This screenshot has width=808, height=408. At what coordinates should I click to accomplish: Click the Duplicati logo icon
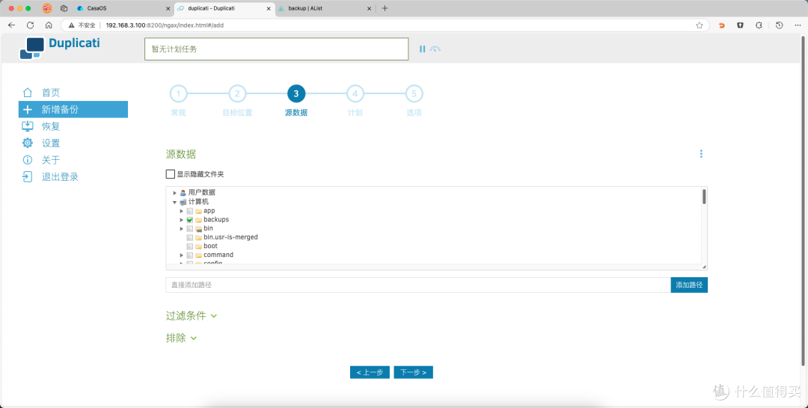[31, 49]
